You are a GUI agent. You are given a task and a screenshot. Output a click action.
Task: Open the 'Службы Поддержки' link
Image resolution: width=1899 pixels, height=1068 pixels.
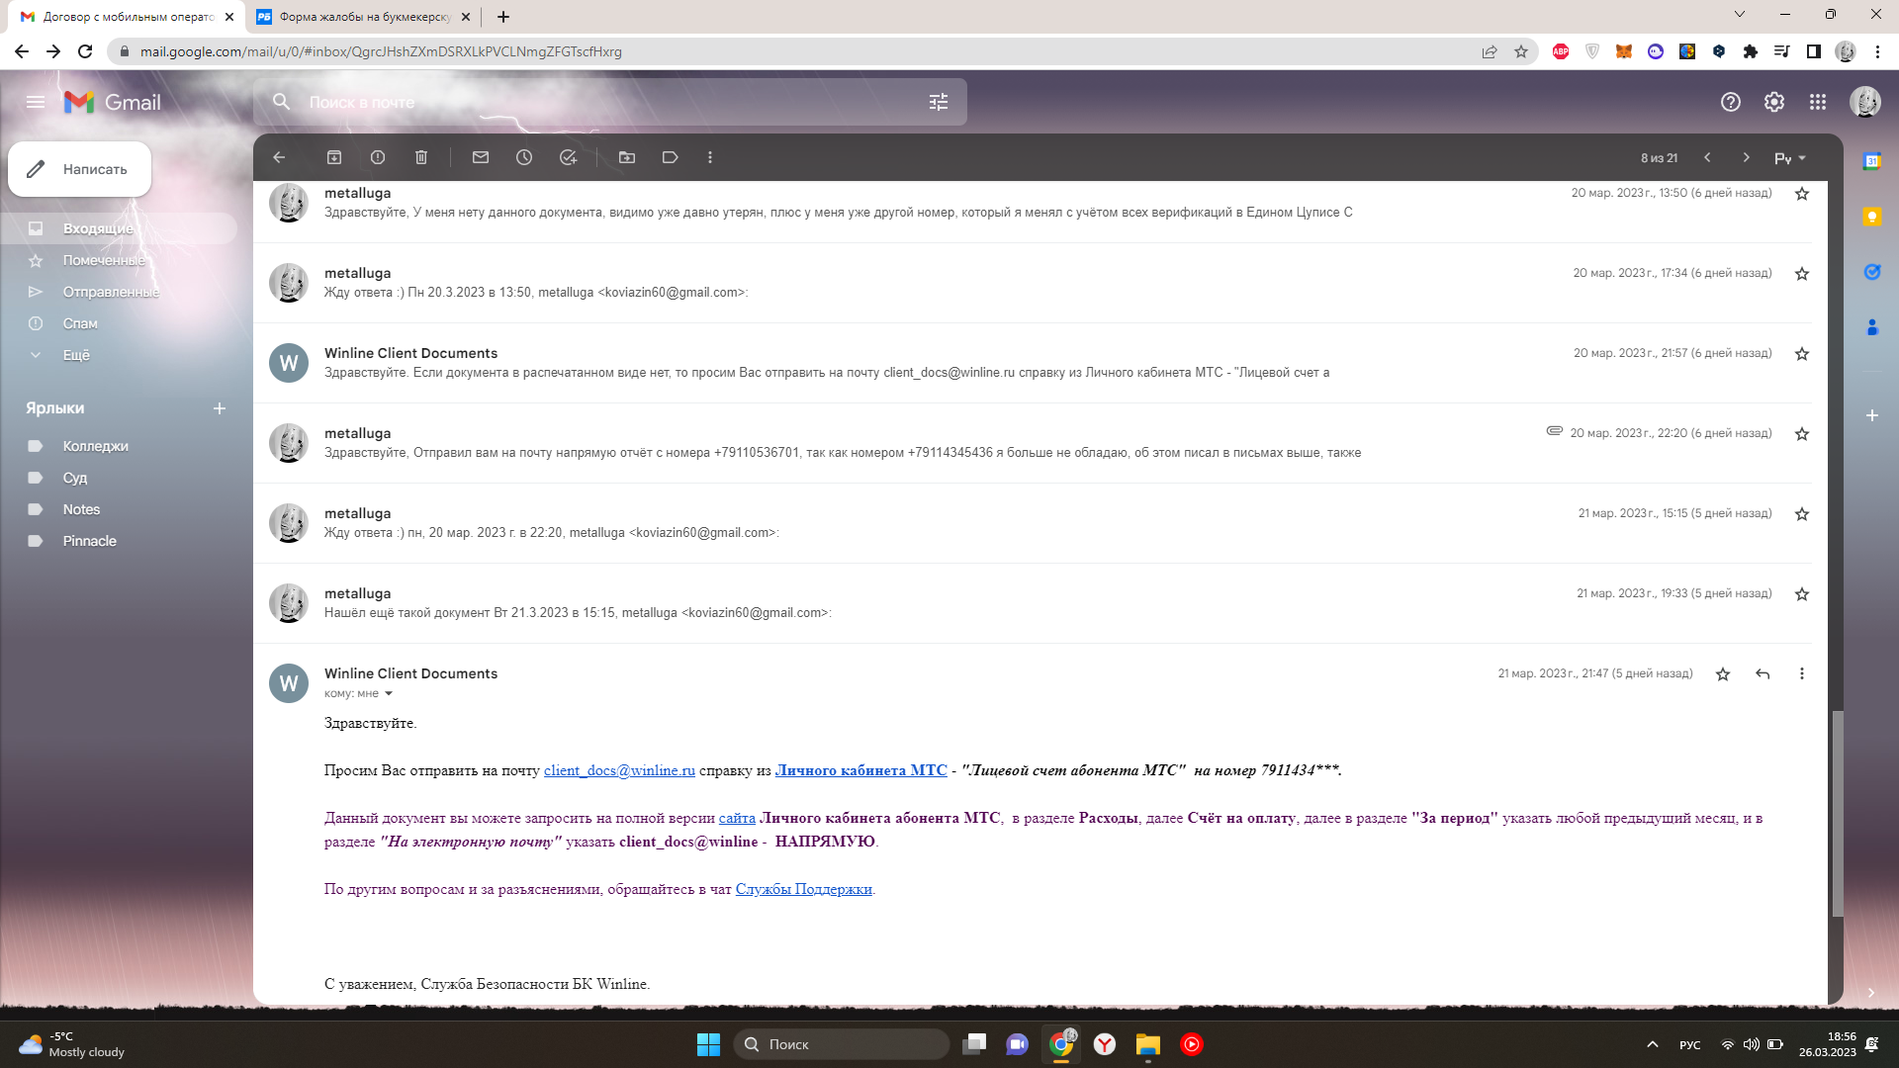(x=803, y=889)
